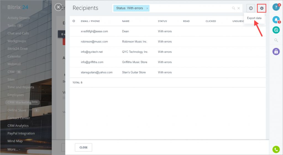Open the settings gear in Recipients header
This screenshot has width=283, height=155.
pyautogui.click(x=261, y=8)
